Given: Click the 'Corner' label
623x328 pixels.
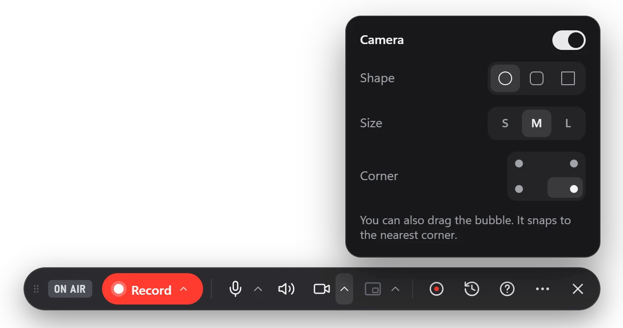Looking at the screenshot, I should pyautogui.click(x=379, y=176).
